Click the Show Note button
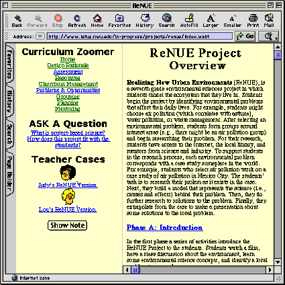Image resolution: width=285 pixels, height=285 pixels. click(67, 225)
